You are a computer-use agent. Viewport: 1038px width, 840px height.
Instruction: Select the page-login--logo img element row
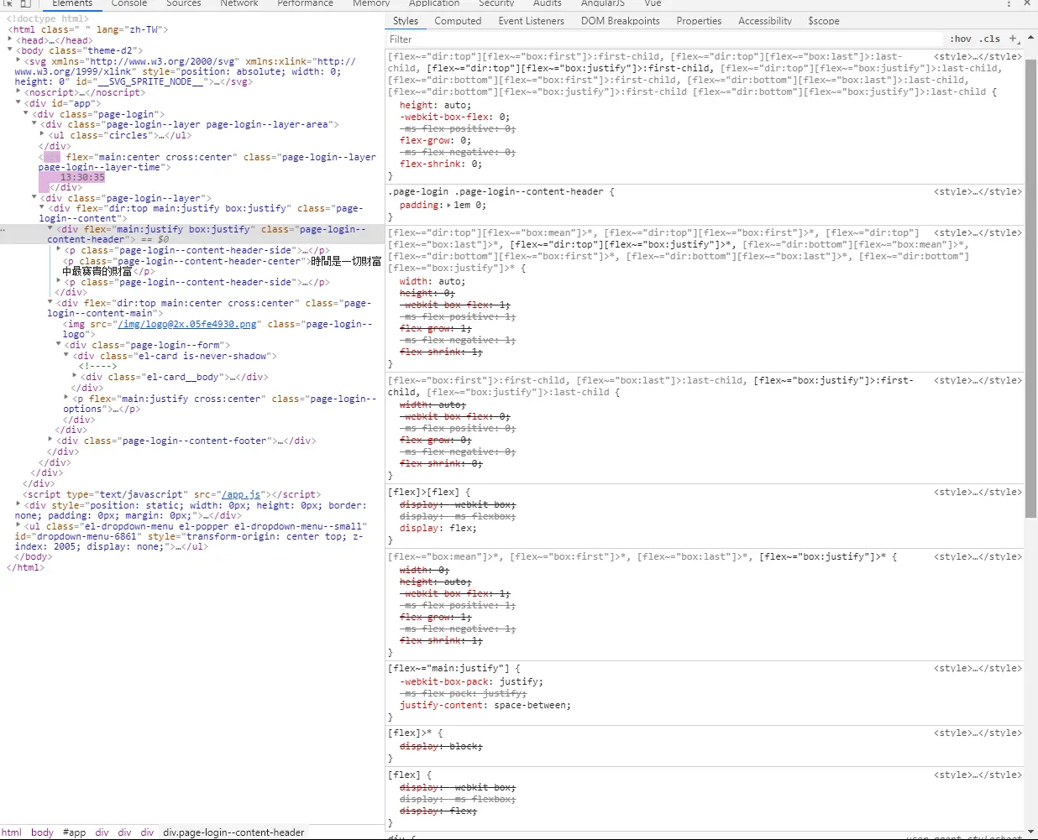(x=218, y=329)
